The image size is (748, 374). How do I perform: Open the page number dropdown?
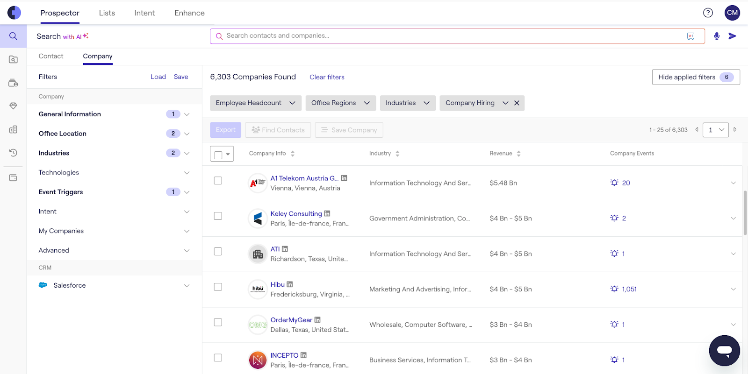[716, 130]
